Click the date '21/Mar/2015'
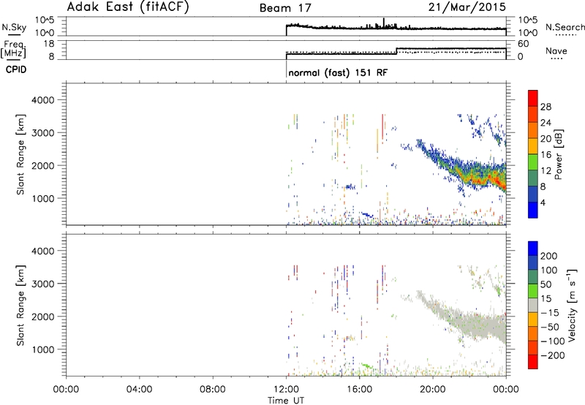585x405 pixels. tap(467, 7)
